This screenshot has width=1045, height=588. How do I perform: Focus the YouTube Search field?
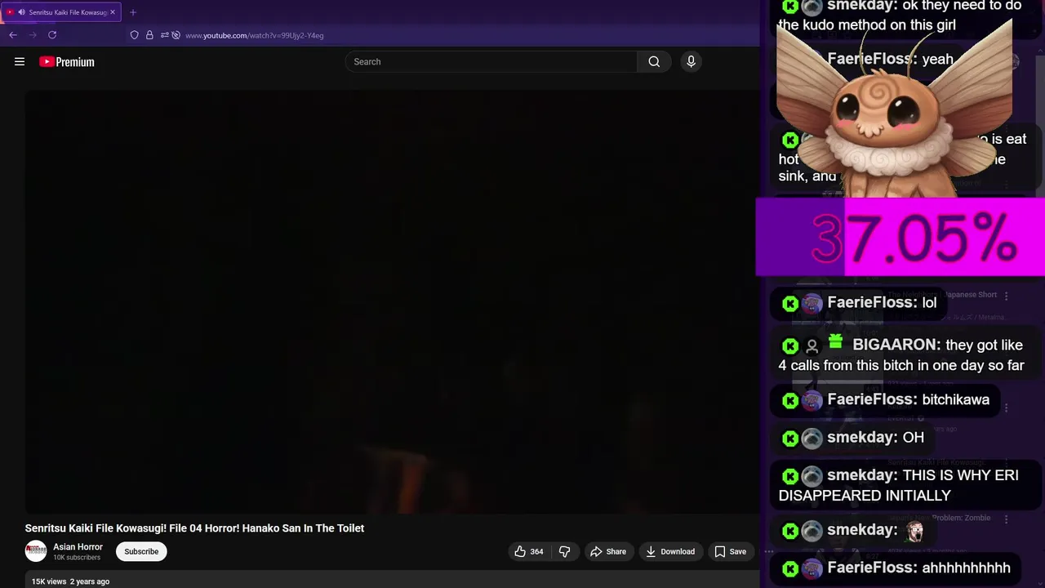(491, 61)
